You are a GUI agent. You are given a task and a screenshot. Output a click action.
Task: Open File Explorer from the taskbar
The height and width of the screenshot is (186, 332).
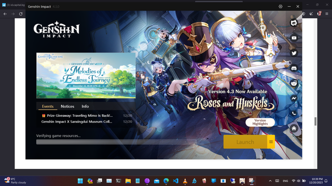(x=128, y=181)
